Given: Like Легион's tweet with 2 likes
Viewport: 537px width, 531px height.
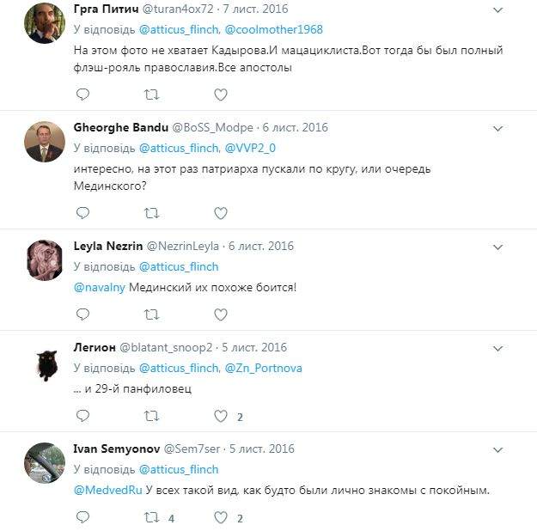Looking at the screenshot, I should (x=221, y=416).
